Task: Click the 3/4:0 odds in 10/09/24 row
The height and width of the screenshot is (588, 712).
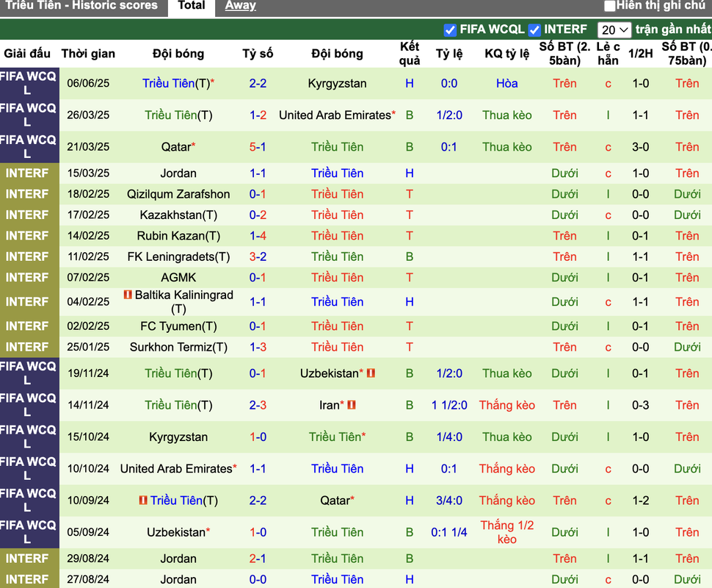Action: 449,501
